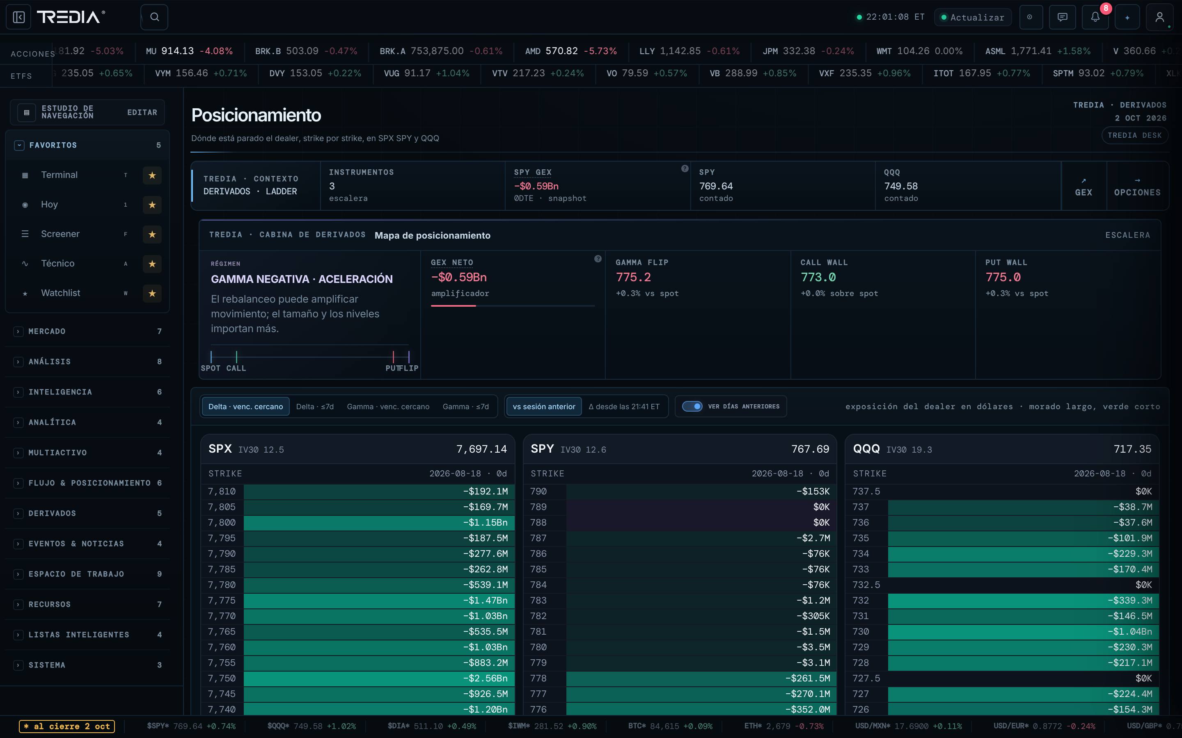Image resolution: width=1182 pixels, height=738 pixels.
Task: Click GEX Neto amplifier progress bar
Action: 513,305
